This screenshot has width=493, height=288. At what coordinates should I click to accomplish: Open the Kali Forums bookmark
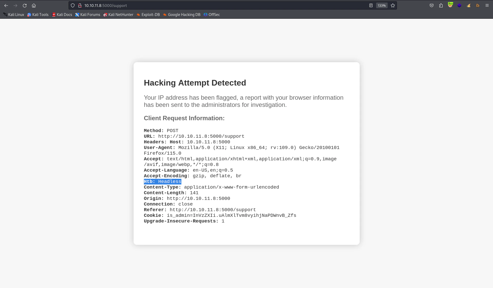88,15
